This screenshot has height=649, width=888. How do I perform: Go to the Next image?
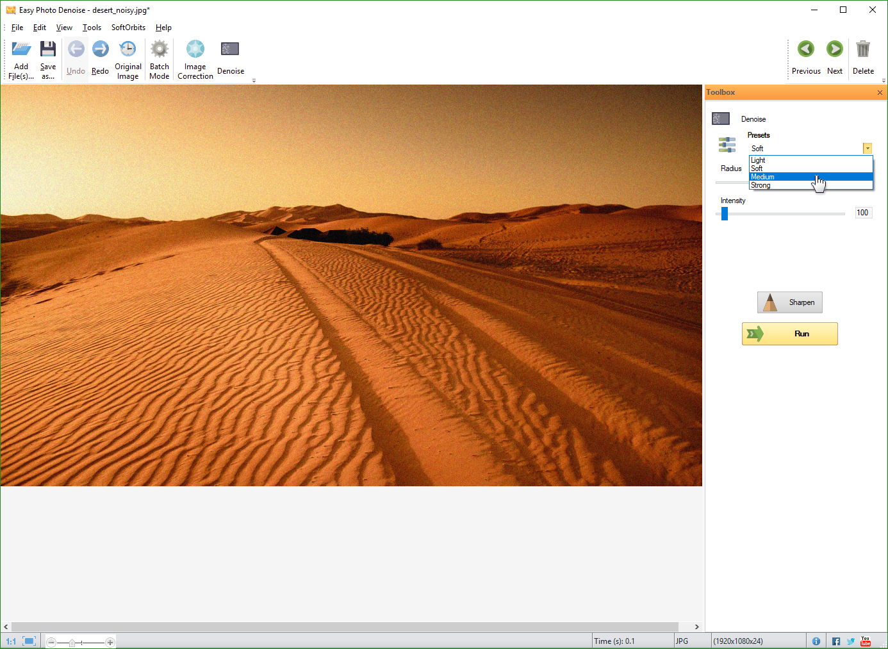click(x=835, y=58)
